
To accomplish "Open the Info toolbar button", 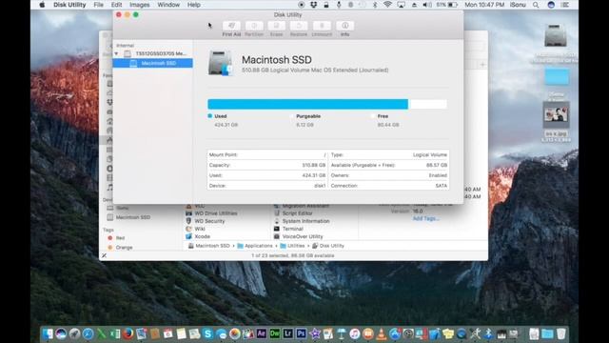I will 344,26.
